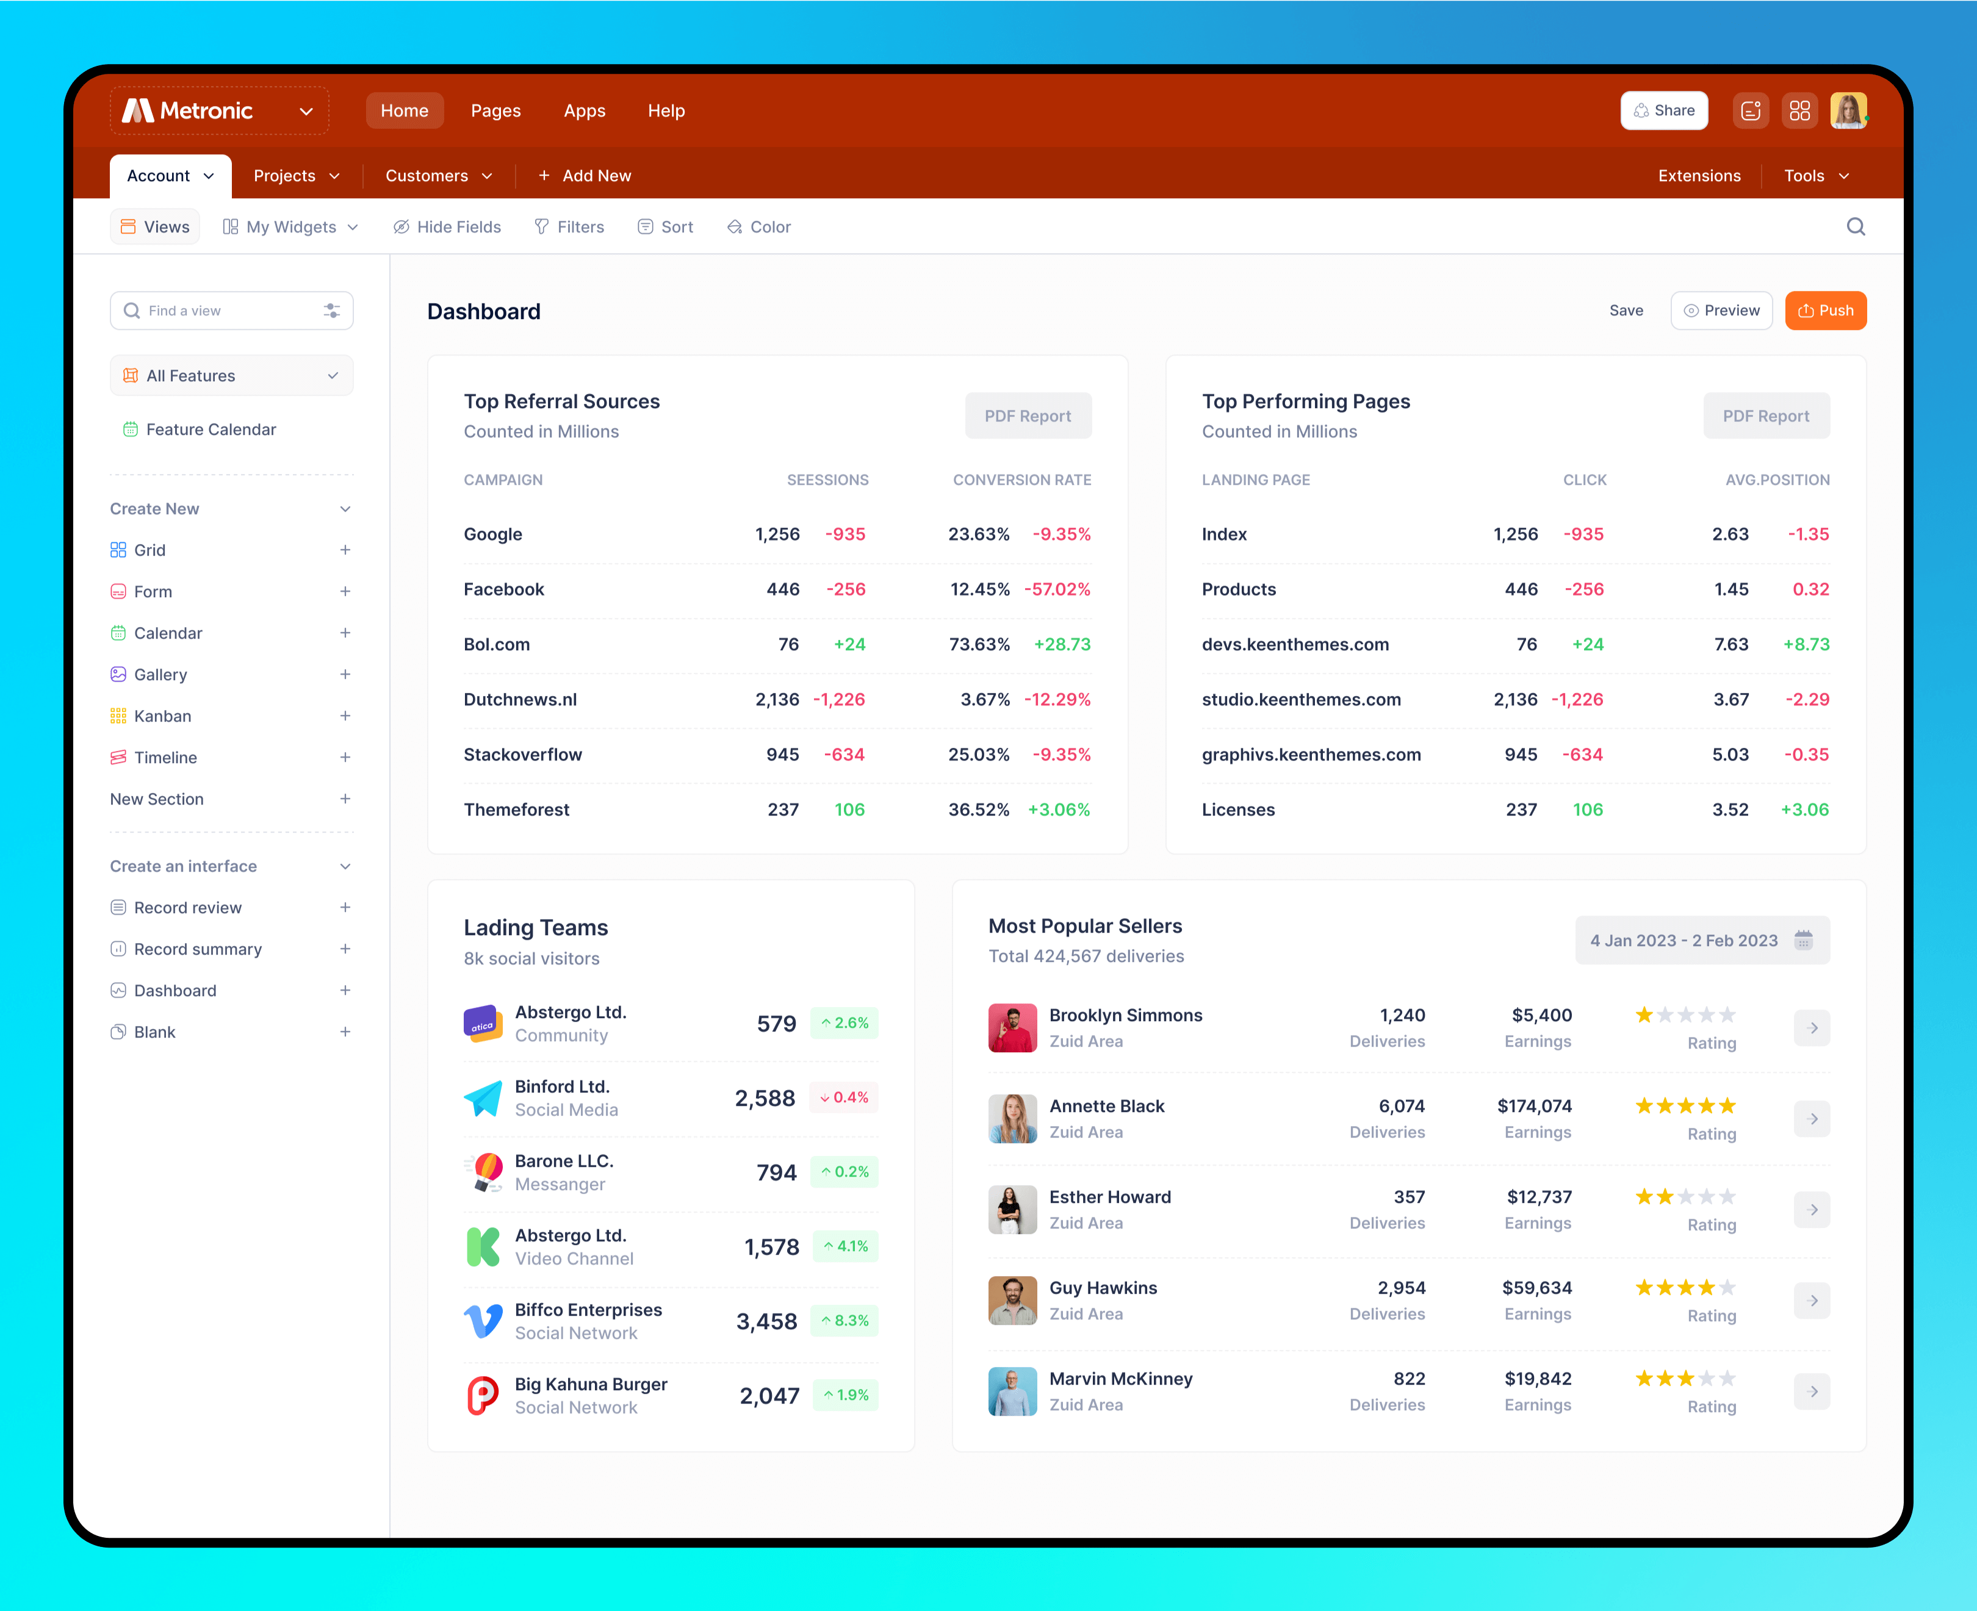Click plus icon next to Kanban
This screenshot has height=1611, width=1977.
pyautogui.click(x=345, y=716)
